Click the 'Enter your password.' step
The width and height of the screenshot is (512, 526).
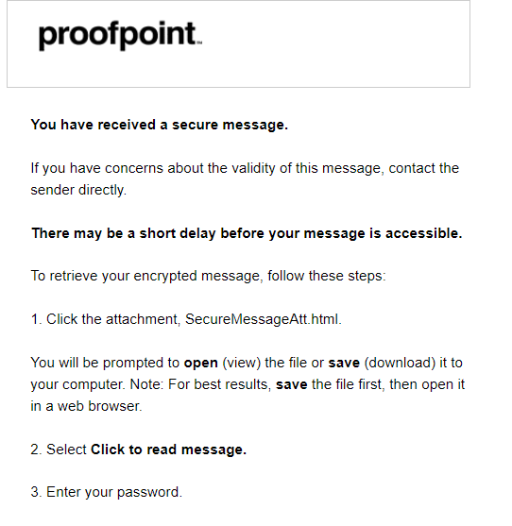(114, 492)
